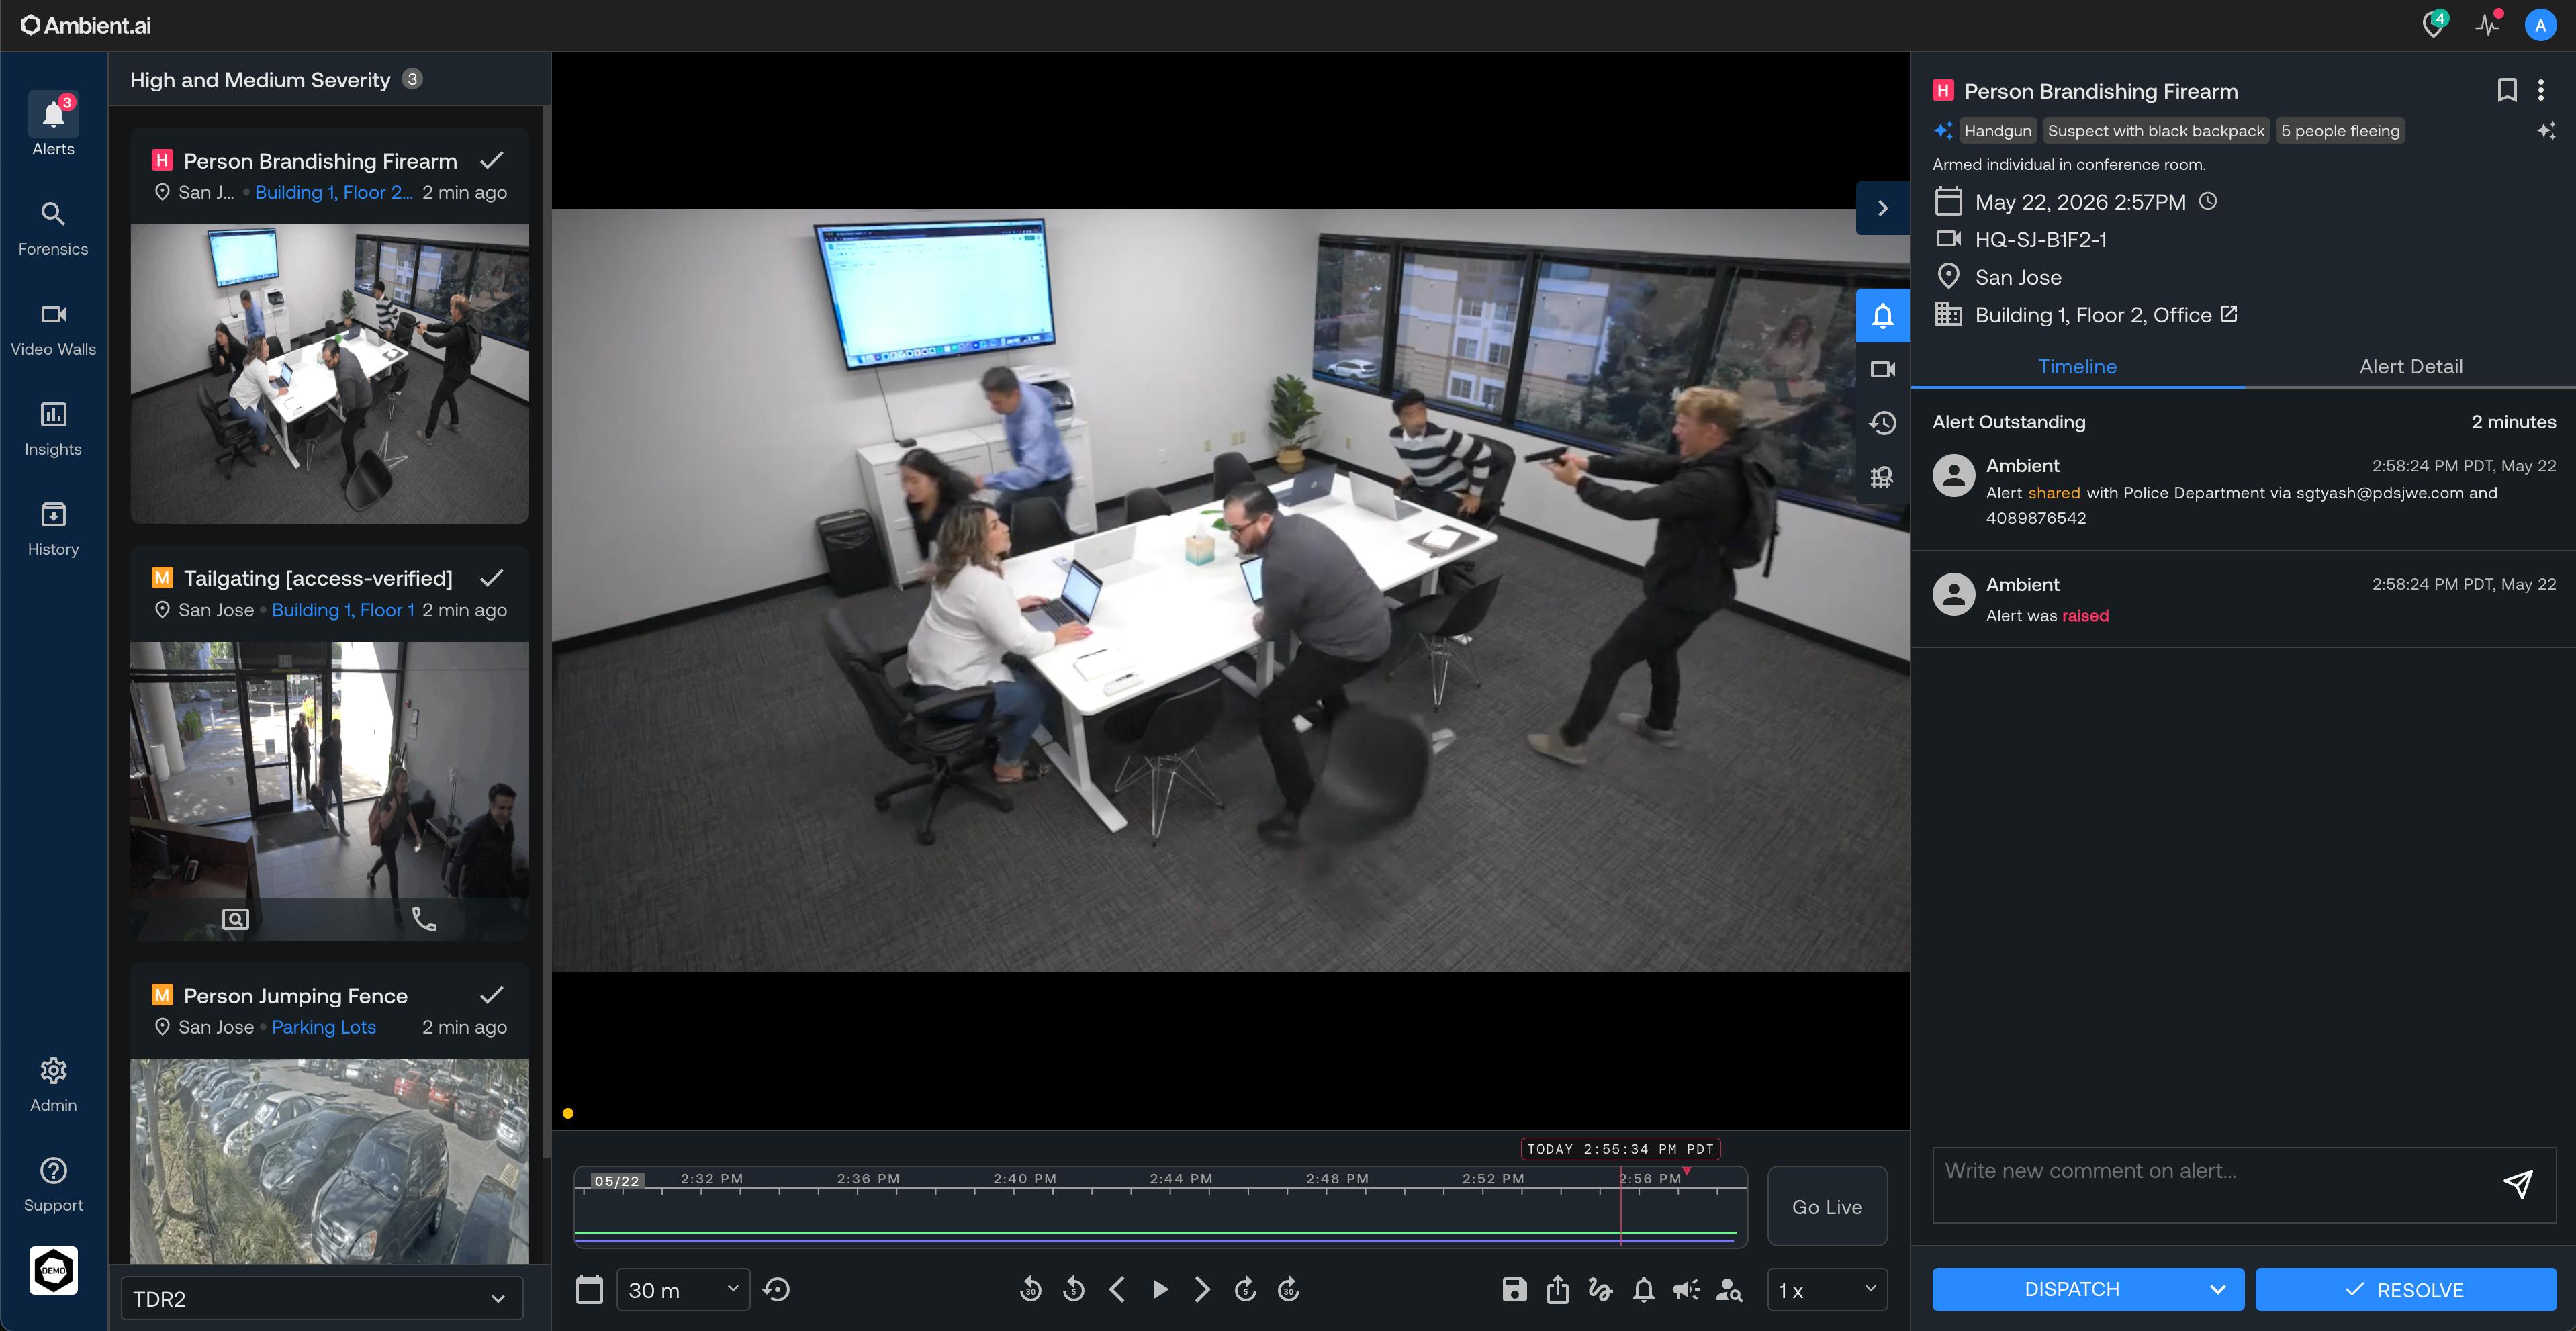Open the TDR2 site selector dropdown
This screenshot has width=2576, height=1331.
[x=322, y=1299]
